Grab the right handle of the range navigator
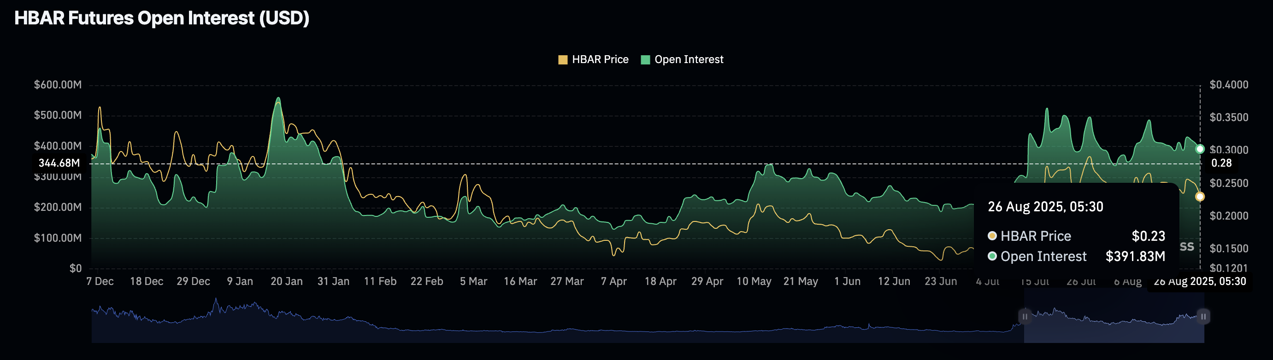The image size is (1273, 360). pyautogui.click(x=1203, y=316)
